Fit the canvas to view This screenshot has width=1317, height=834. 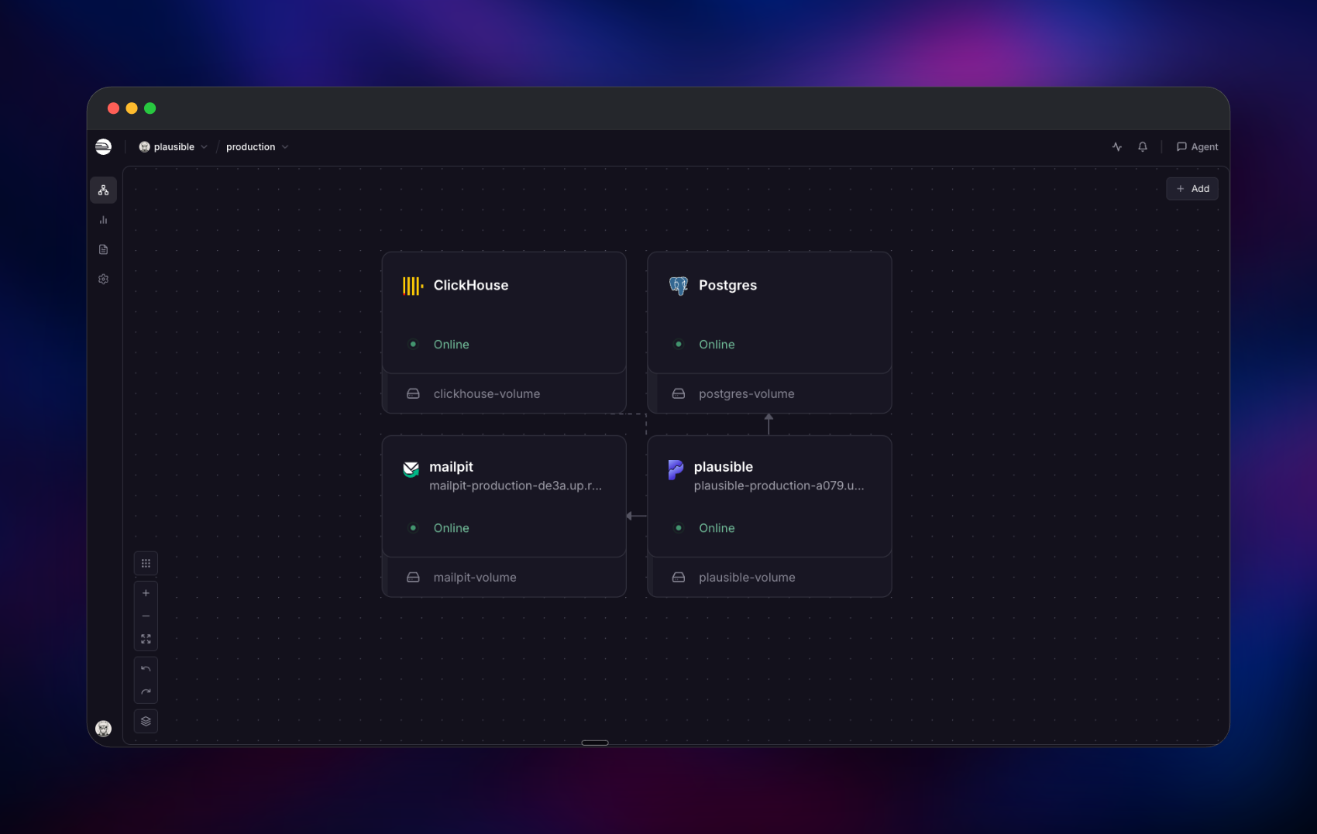coord(146,639)
